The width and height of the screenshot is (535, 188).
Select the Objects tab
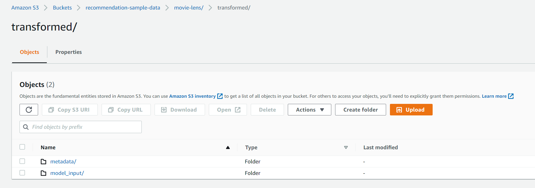(x=30, y=52)
